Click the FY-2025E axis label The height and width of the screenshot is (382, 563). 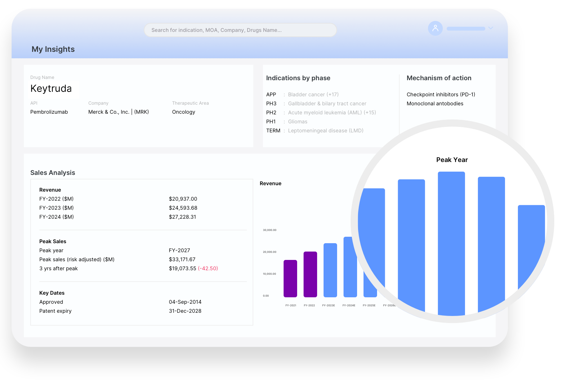point(369,305)
